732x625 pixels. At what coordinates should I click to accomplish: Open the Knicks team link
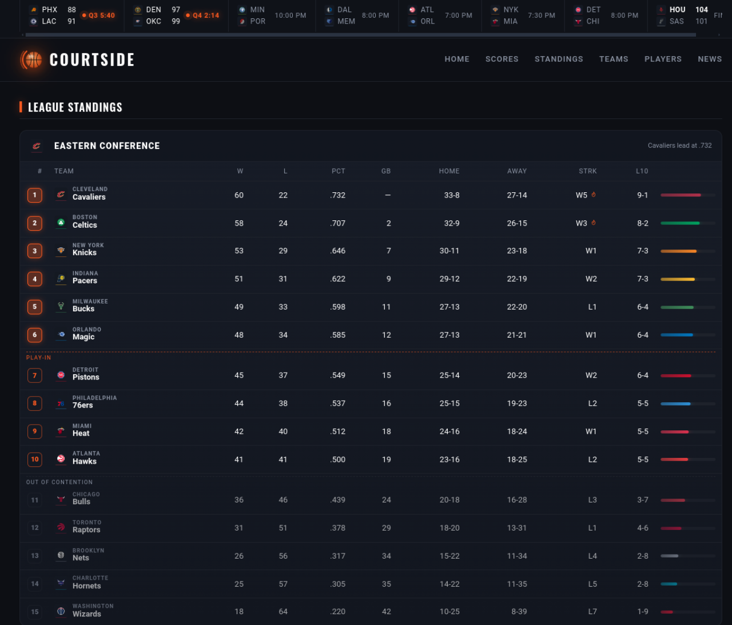(85, 252)
